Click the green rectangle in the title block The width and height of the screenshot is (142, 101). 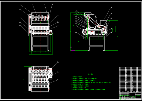click(x=138, y=96)
